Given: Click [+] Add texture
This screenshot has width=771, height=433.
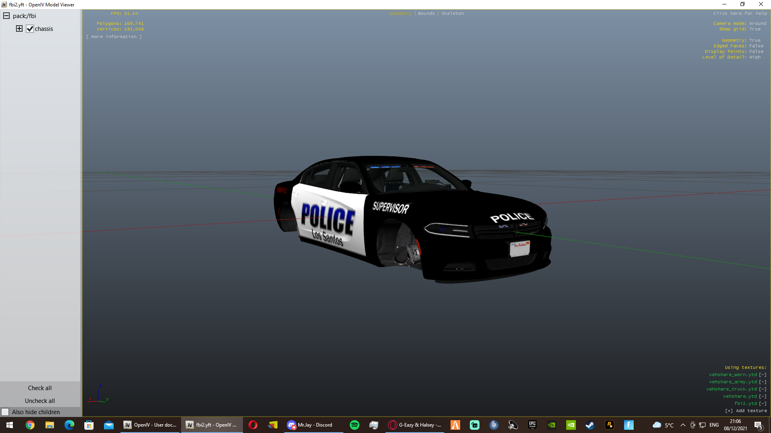Looking at the screenshot, I should pyautogui.click(x=746, y=411).
